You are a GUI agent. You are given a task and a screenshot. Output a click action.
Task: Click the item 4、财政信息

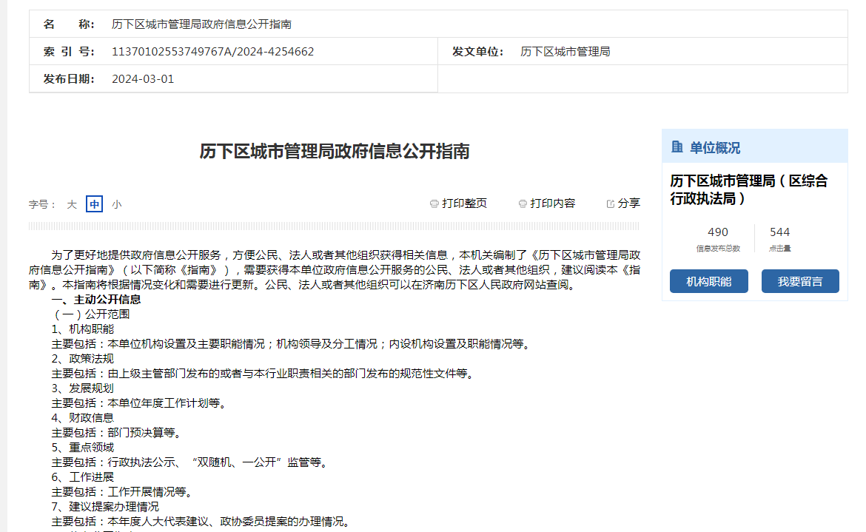pyautogui.click(x=83, y=418)
